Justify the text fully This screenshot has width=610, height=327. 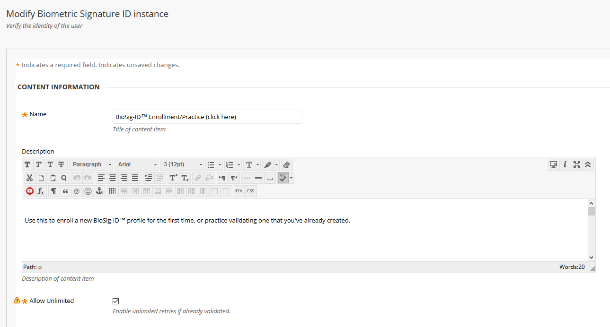[x=135, y=178]
